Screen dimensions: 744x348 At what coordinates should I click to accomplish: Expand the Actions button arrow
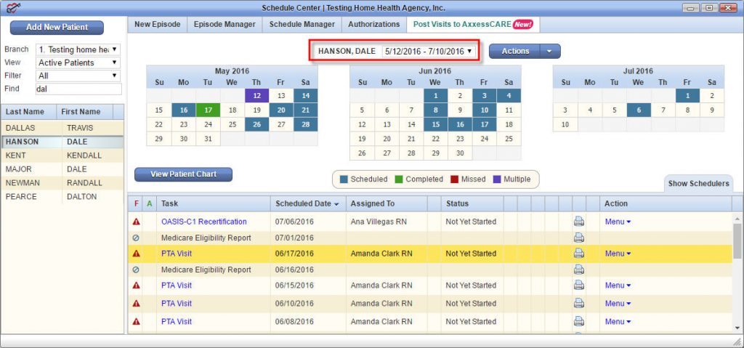click(550, 52)
